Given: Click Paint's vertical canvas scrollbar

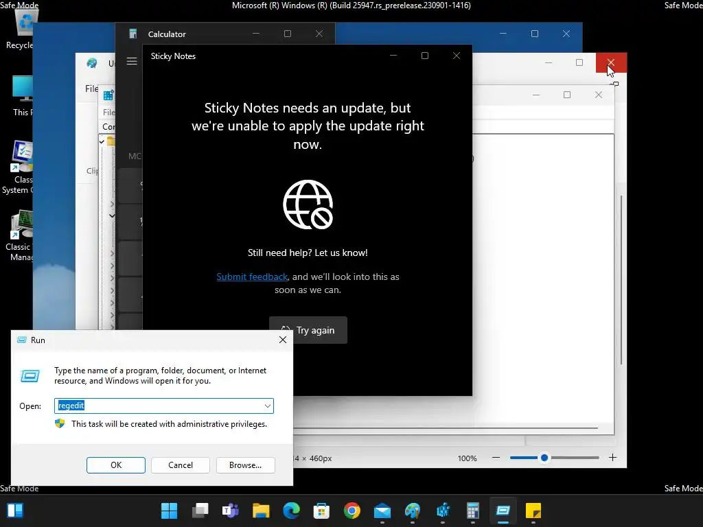Looking at the screenshot, I should tap(621, 280).
